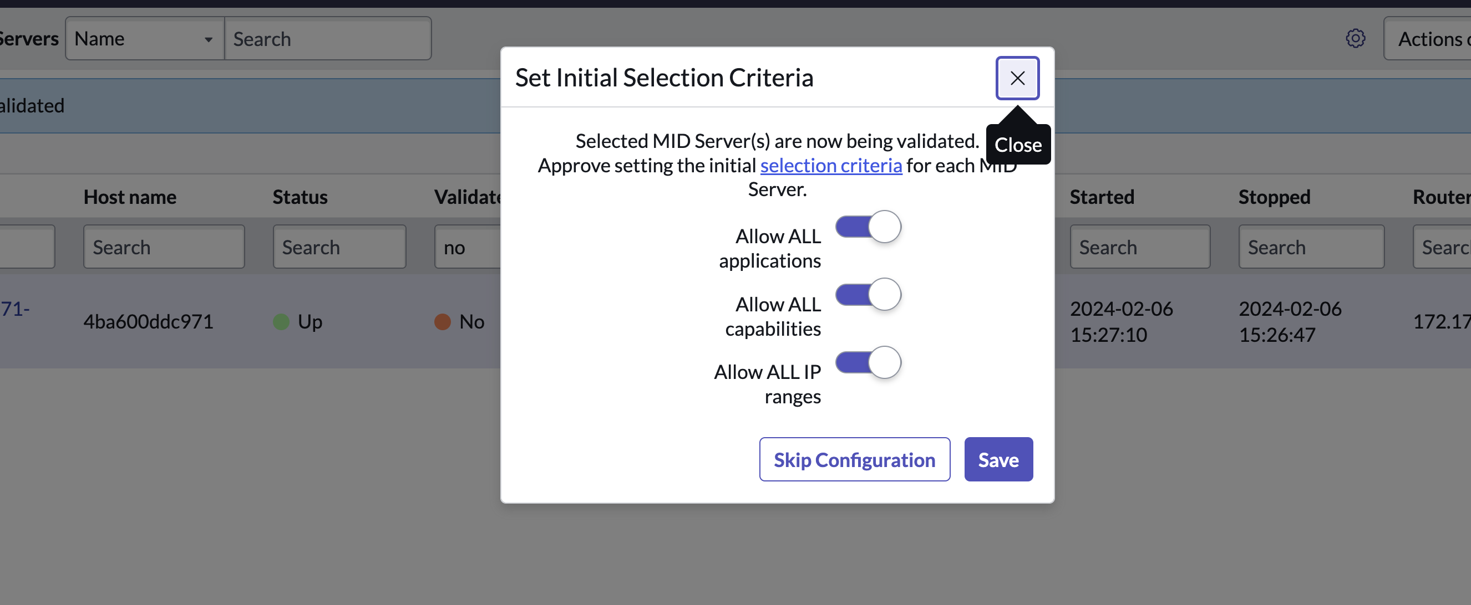Toggle Allow ALL capabilities switch
1471x605 pixels.
click(868, 295)
